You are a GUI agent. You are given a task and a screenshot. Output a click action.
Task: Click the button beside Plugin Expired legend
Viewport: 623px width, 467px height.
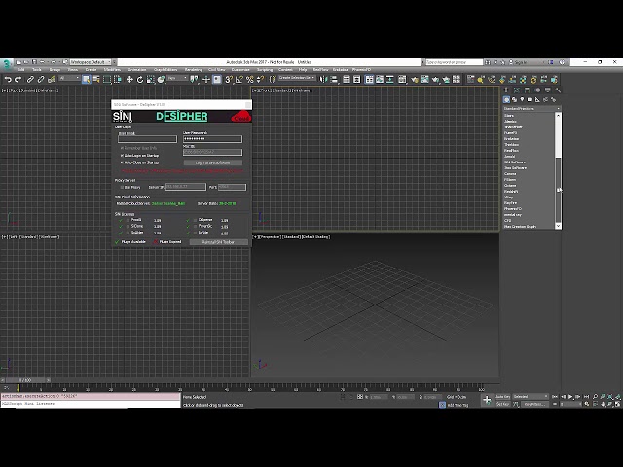tap(218, 242)
